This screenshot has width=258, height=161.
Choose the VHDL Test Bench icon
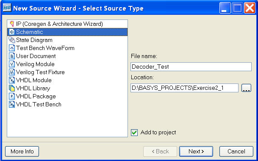point(12,104)
